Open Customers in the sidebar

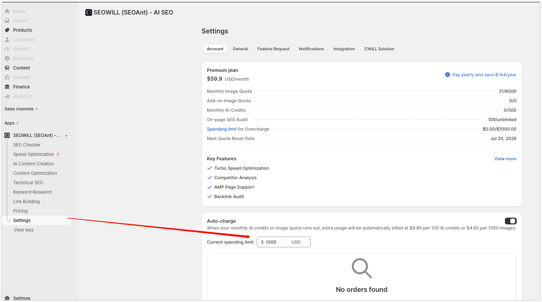click(25, 39)
